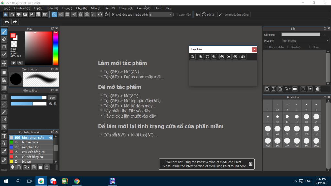Enable the vanishing point snap
Viewport: 331px width, 186px height.
tap(74, 14)
